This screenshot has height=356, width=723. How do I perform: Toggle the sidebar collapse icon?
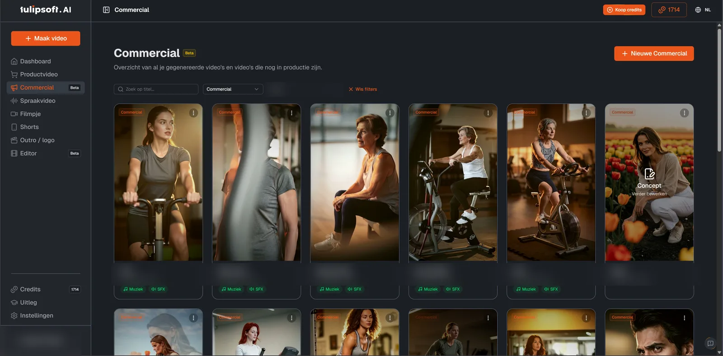(x=106, y=10)
